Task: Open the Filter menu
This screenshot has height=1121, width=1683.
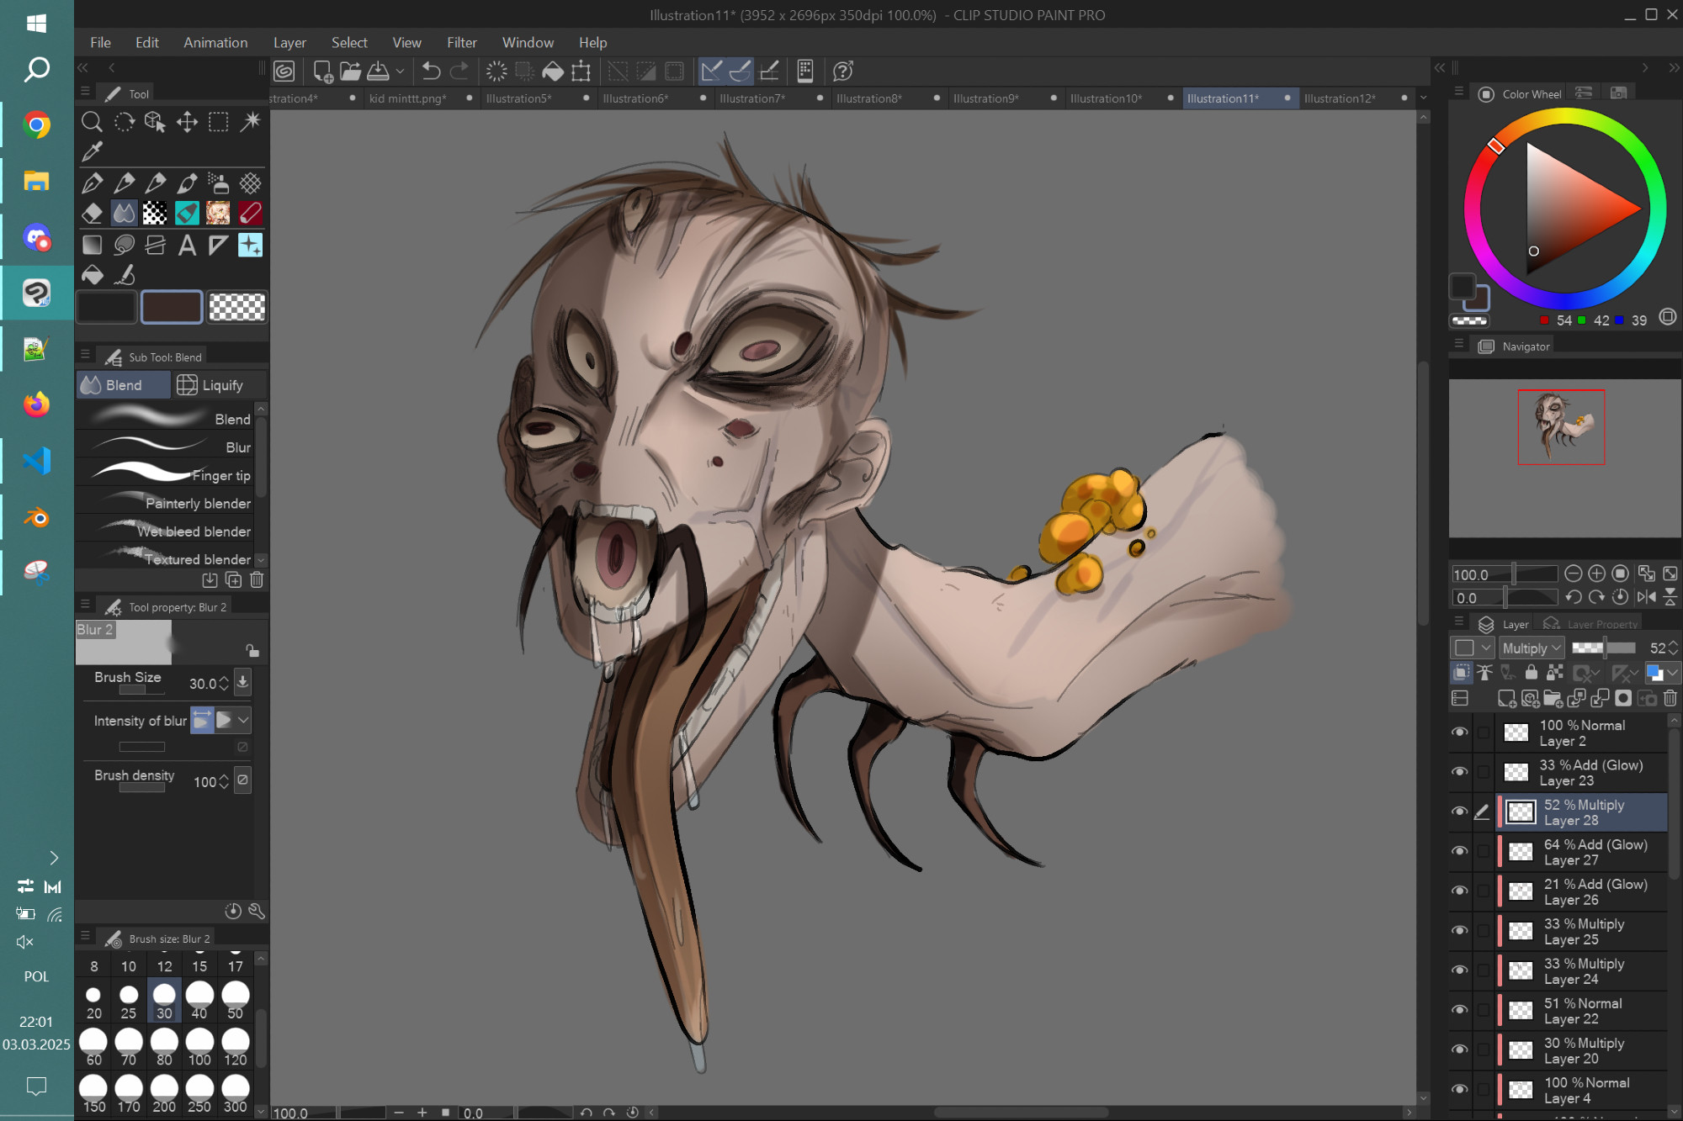Action: (x=461, y=43)
